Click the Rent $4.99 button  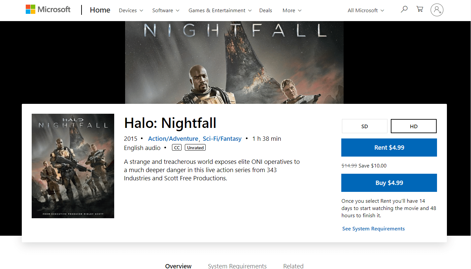tap(389, 147)
